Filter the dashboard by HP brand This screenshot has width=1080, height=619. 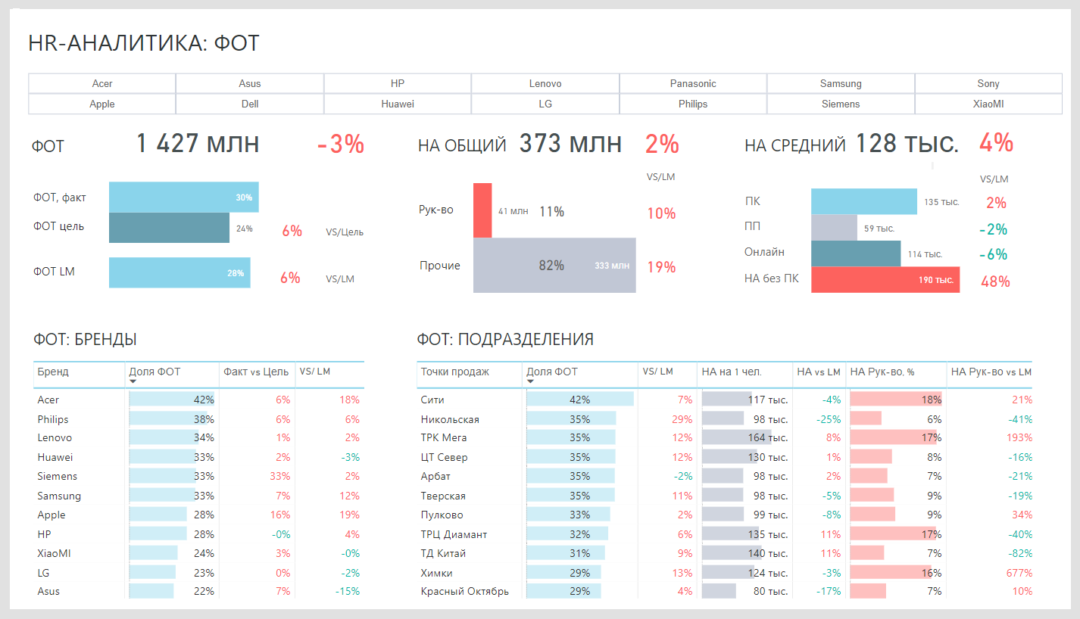click(x=398, y=84)
